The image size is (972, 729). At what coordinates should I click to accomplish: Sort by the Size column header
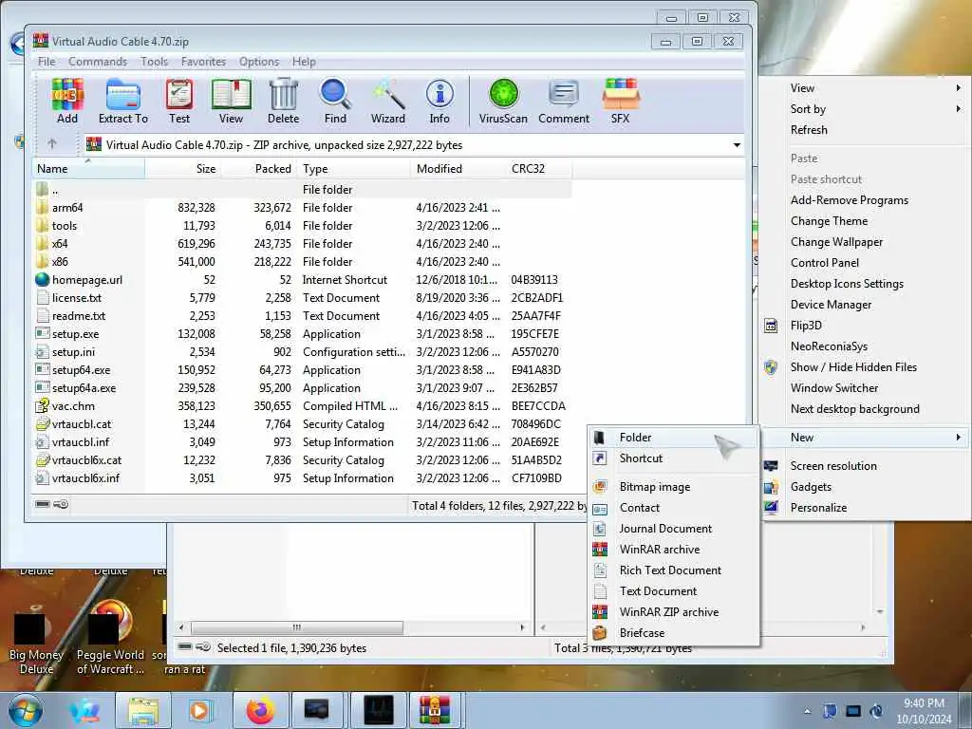[x=183, y=169]
